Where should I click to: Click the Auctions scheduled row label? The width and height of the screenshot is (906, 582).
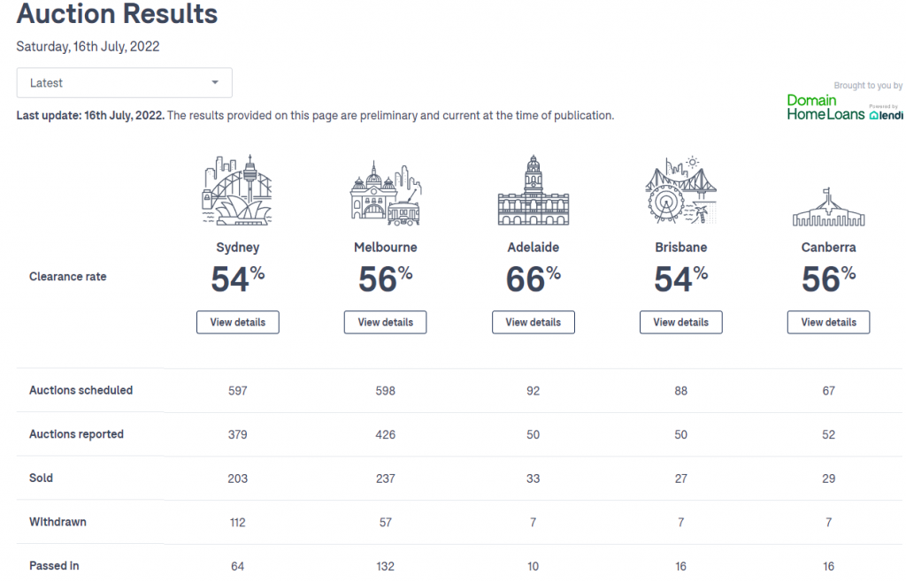pyautogui.click(x=81, y=390)
